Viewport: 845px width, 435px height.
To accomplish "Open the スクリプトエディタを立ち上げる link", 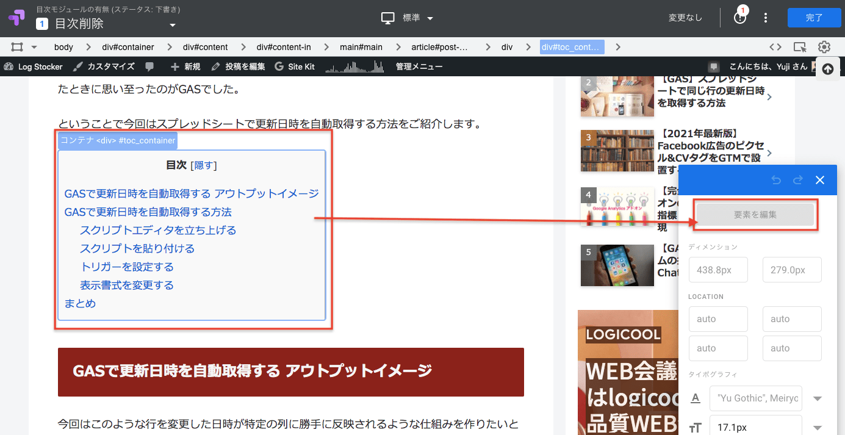I will 158,230.
